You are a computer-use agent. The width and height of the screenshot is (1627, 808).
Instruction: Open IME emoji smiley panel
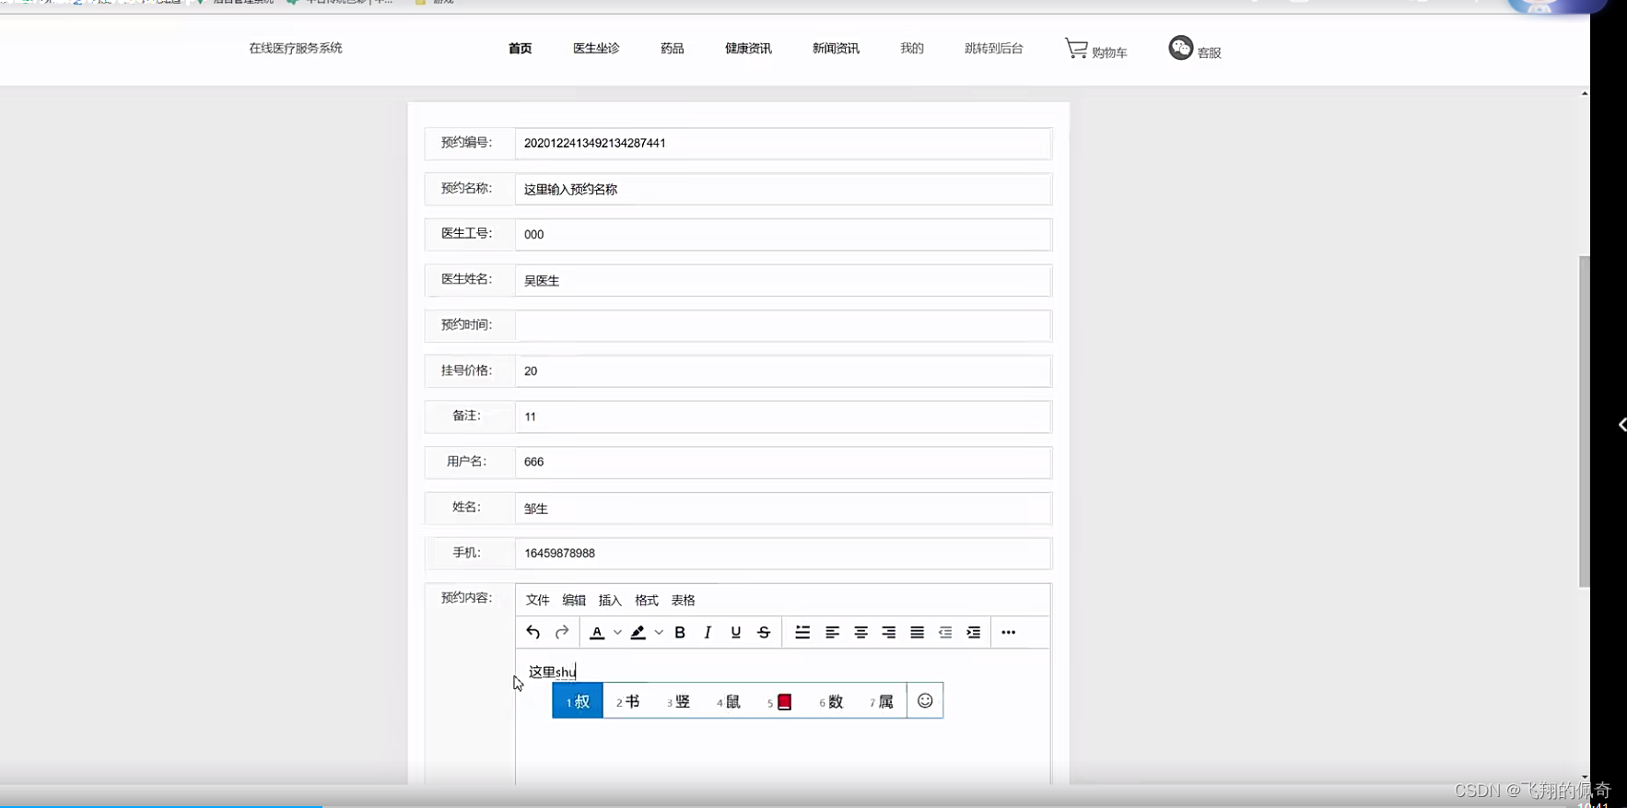(x=925, y=701)
